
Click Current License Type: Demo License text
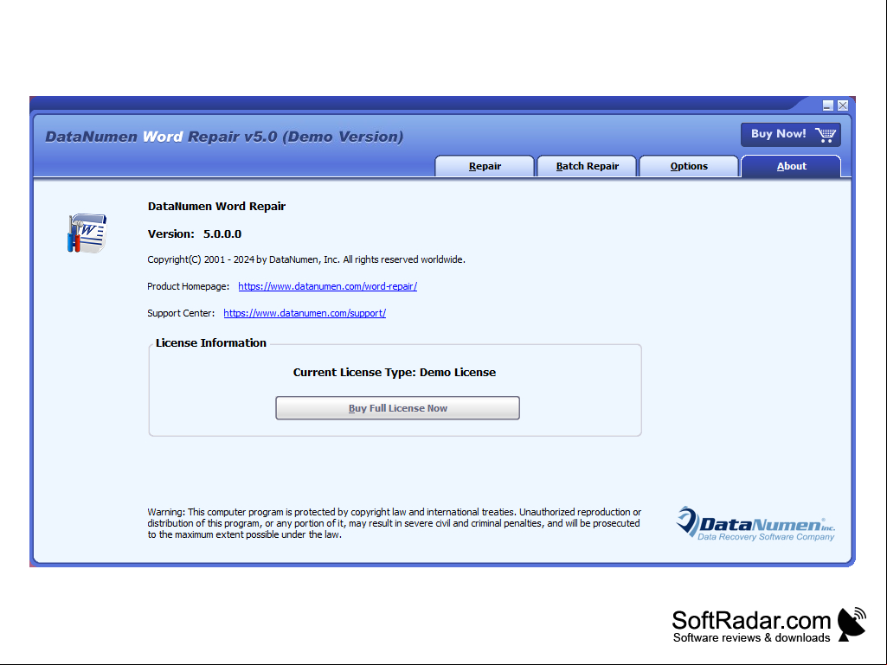395,373
